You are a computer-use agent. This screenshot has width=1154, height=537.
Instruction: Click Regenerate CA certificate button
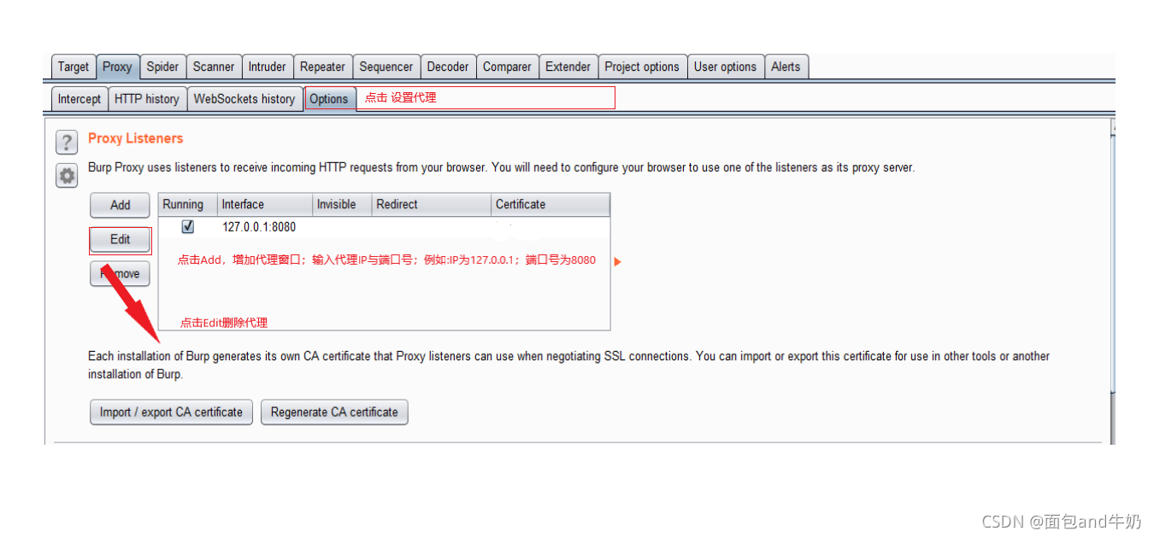click(334, 412)
